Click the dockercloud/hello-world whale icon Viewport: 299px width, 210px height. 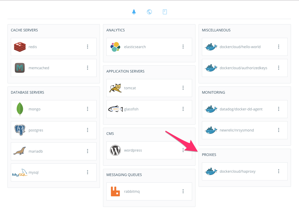click(211, 47)
